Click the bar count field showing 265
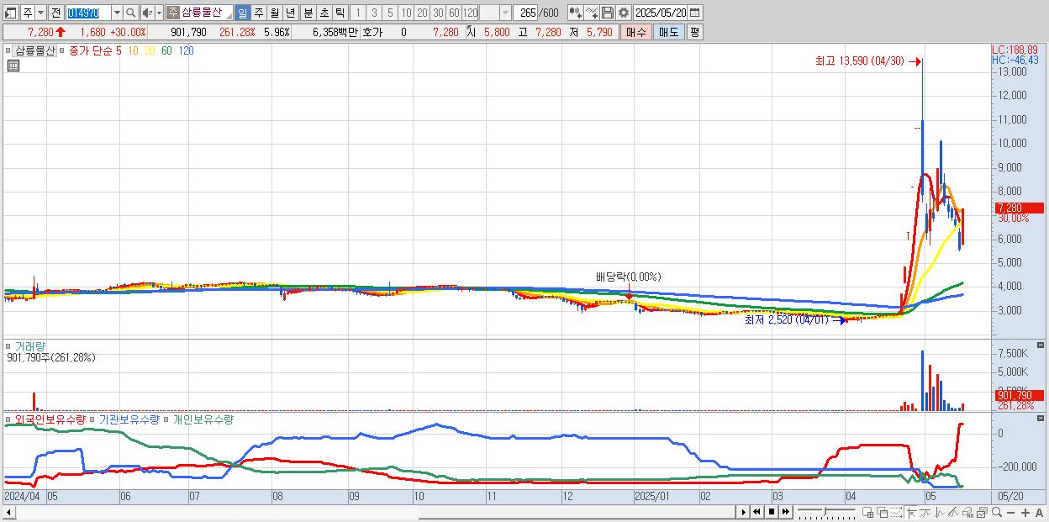Viewport: 1049px width, 522px height. coord(524,13)
